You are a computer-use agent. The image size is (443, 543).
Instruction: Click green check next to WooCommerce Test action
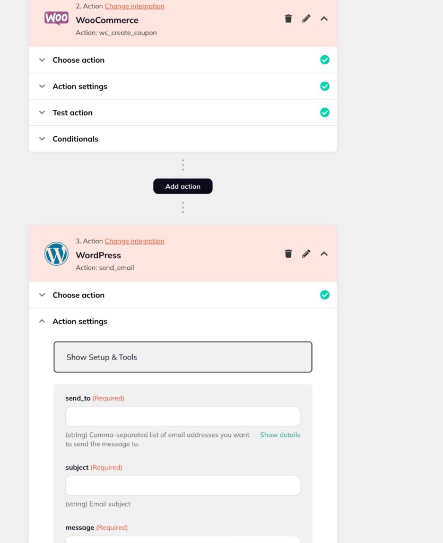click(325, 112)
